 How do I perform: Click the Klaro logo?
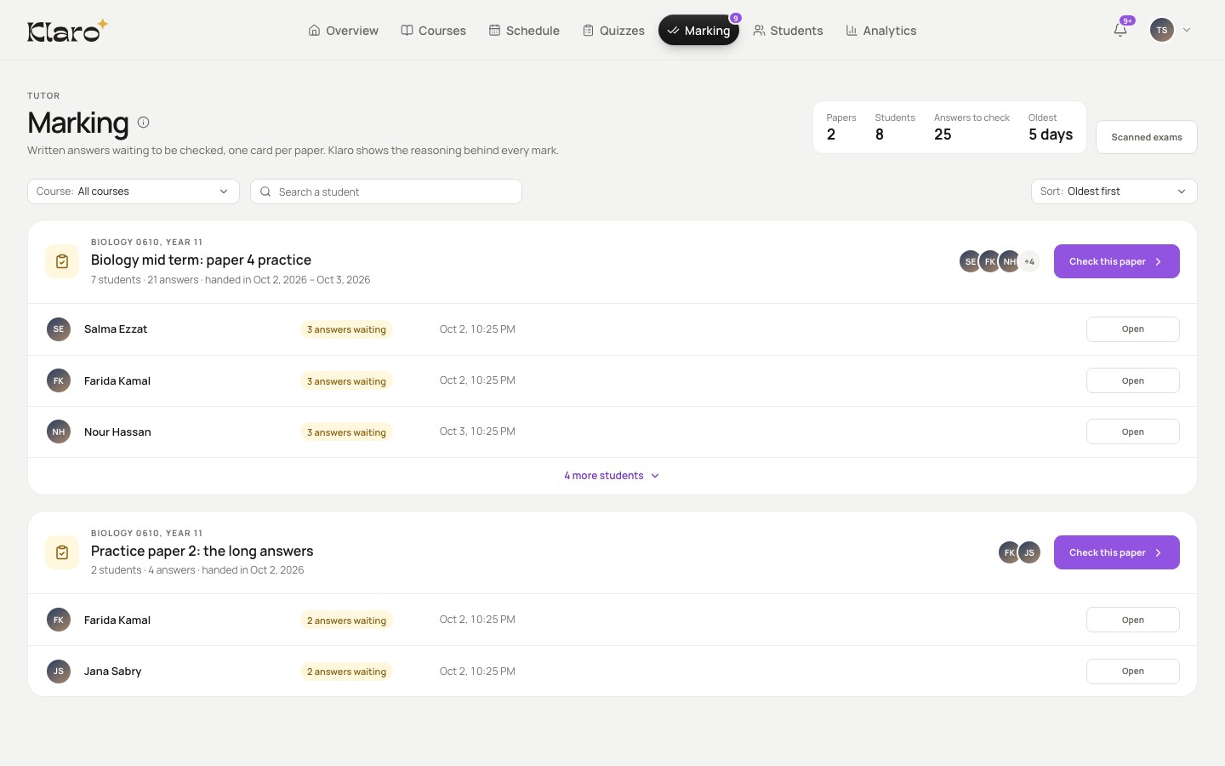tap(67, 31)
